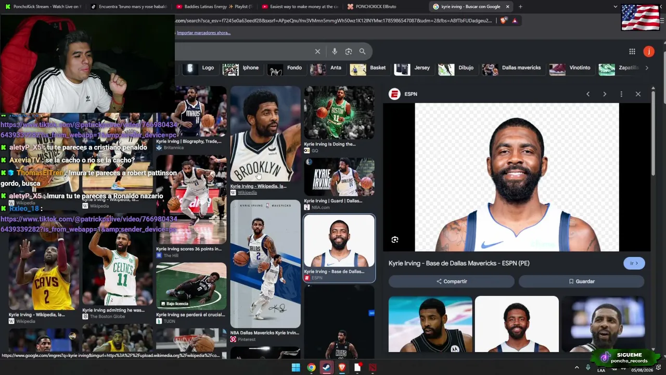The height and width of the screenshot is (375, 666).
Task: Start voice search with the microphone icon
Action: 335,52
